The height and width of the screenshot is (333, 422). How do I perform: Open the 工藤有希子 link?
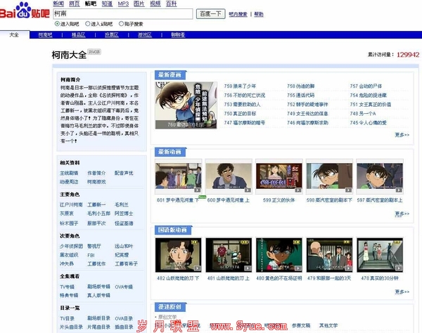coord(126,264)
